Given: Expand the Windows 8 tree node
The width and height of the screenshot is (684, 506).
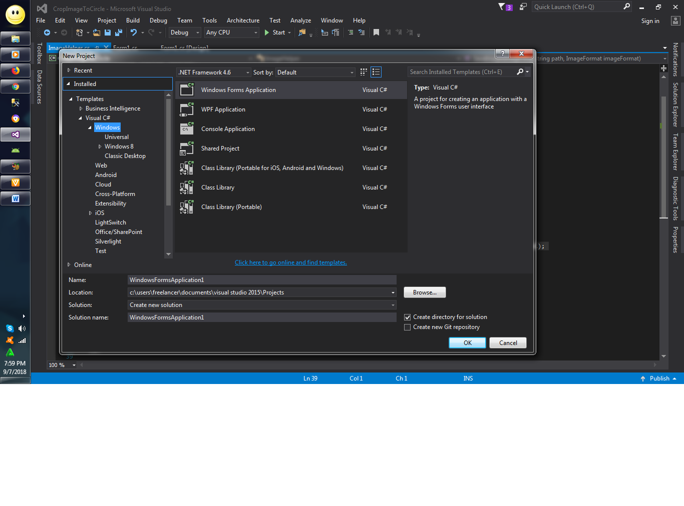Looking at the screenshot, I should (100, 146).
